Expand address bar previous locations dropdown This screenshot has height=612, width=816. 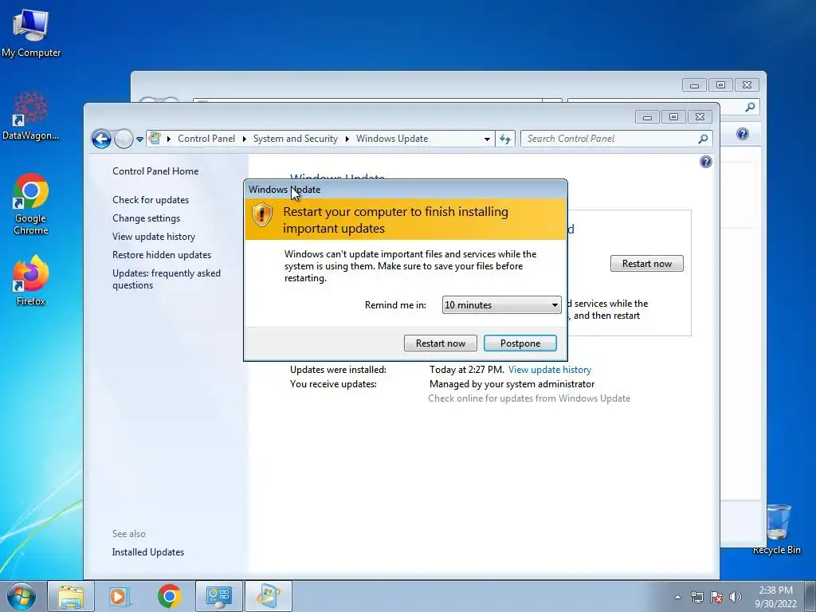[x=487, y=139]
